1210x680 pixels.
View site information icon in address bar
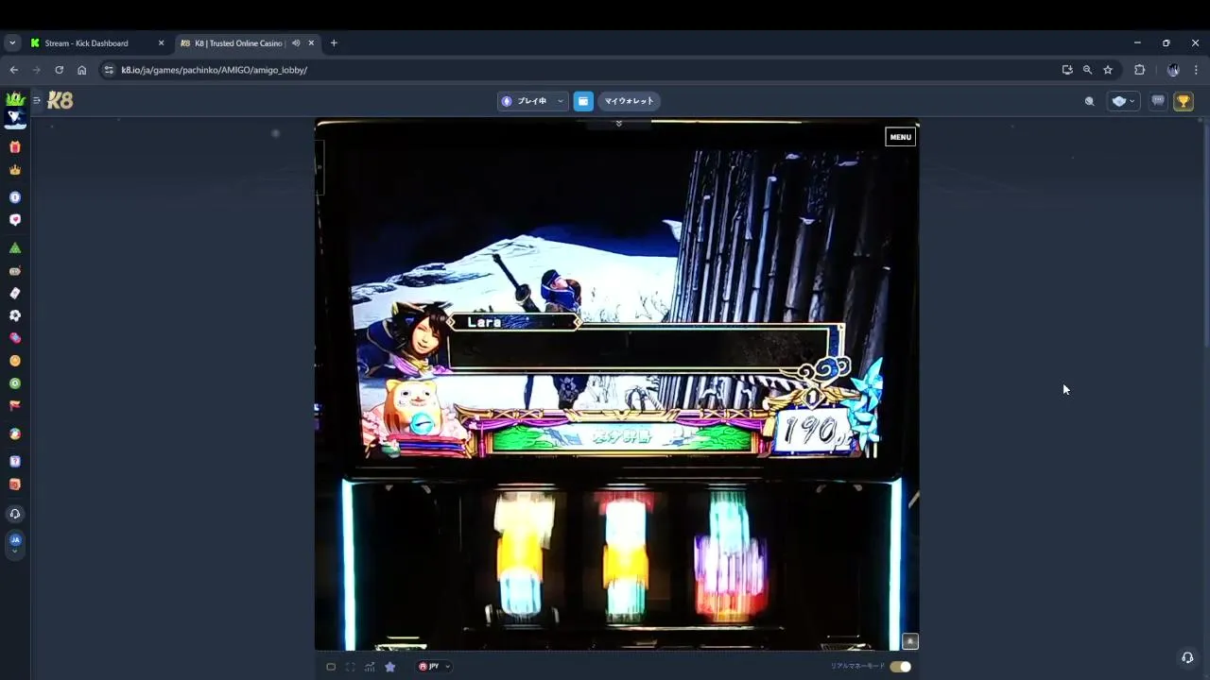[x=109, y=70]
